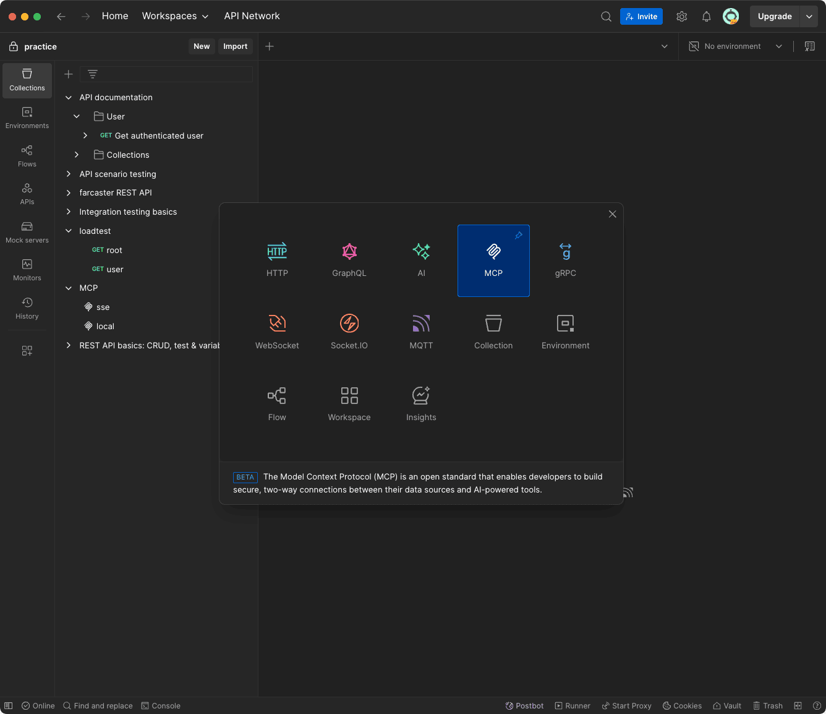The height and width of the screenshot is (714, 826).
Task: Open the Workspaces menu
Action: click(175, 16)
